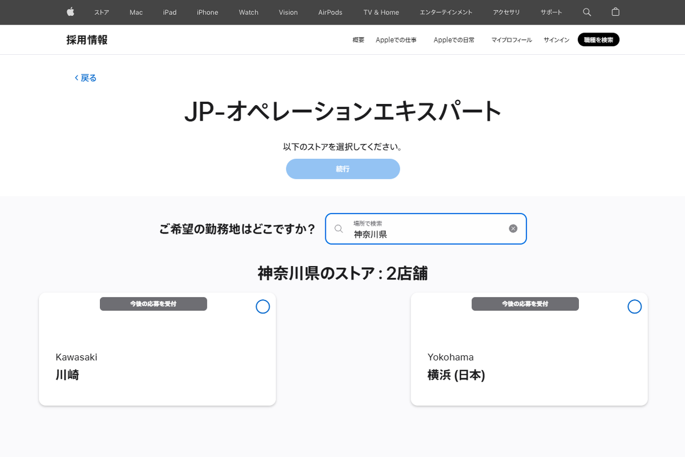Image resolution: width=685 pixels, height=457 pixels.
Task: Open the iPhone menu item
Action: [207, 12]
